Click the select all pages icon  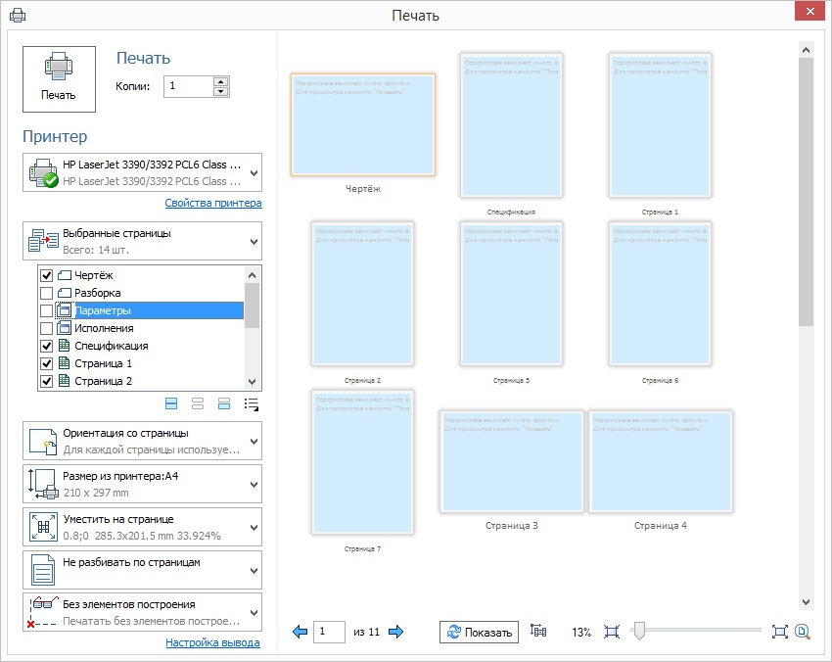click(x=171, y=403)
